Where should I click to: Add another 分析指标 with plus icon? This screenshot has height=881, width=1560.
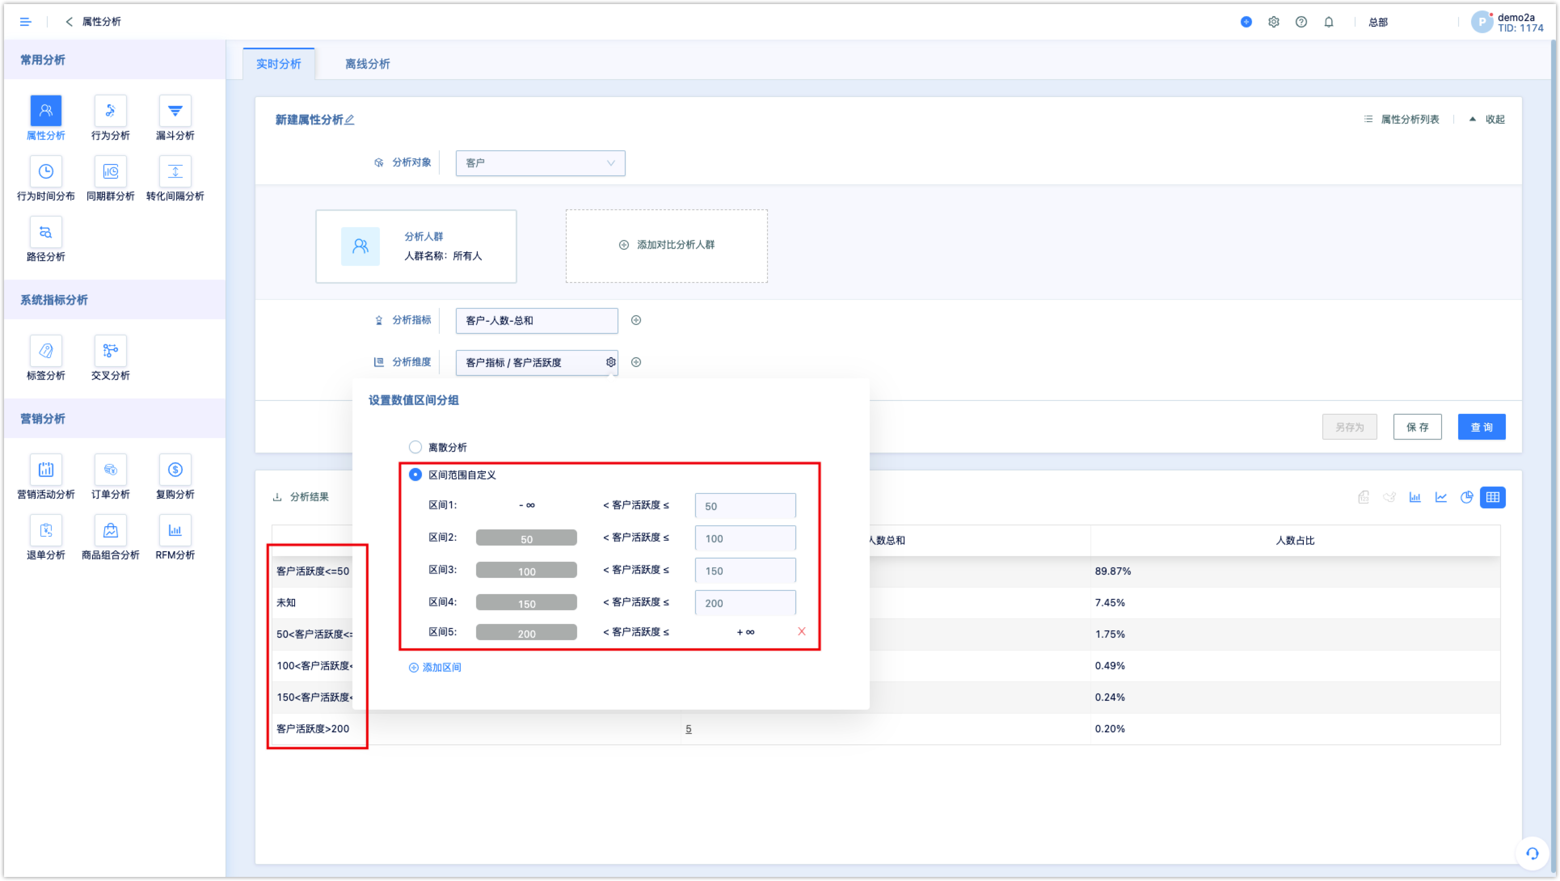[x=636, y=320]
